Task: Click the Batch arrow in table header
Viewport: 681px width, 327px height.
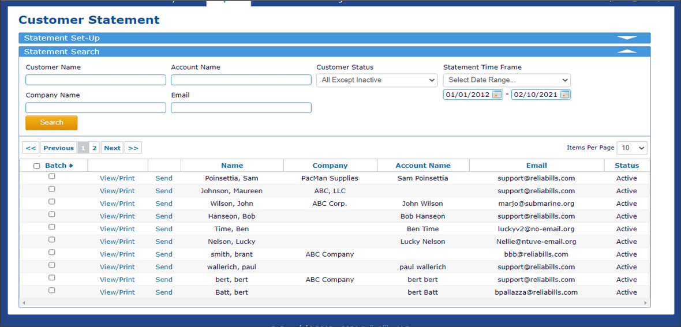Action: tap(72, 166)
